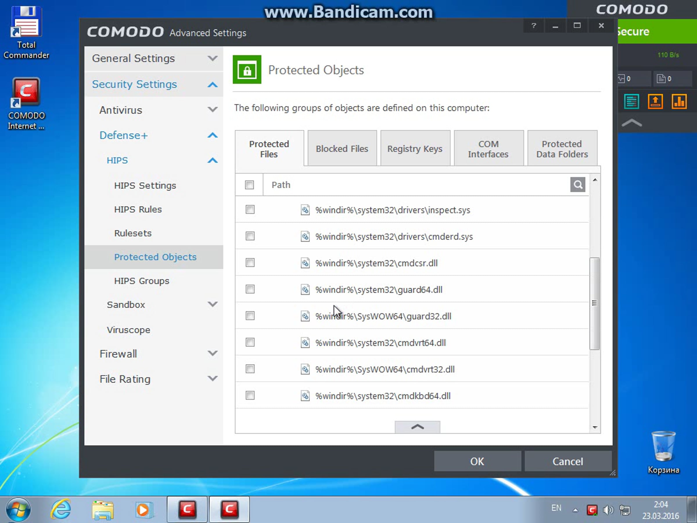Click the scrollbar up arrow in file list
This screenshot has height=523, width=697.
click(594, 180)
